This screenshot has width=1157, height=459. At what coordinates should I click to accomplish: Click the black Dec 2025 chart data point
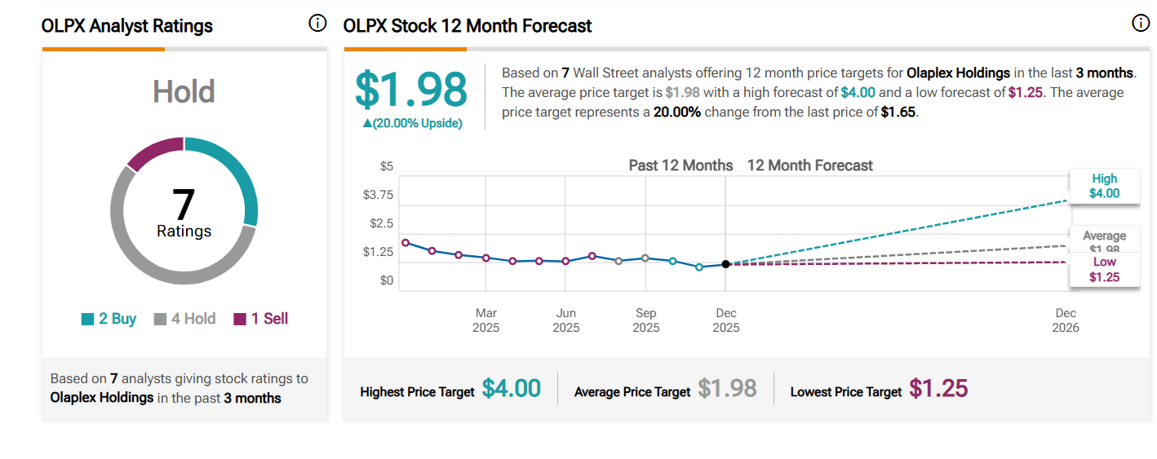click(x=725, y=264)
